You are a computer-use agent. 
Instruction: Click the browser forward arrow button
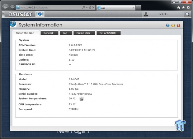pos(12,7)
